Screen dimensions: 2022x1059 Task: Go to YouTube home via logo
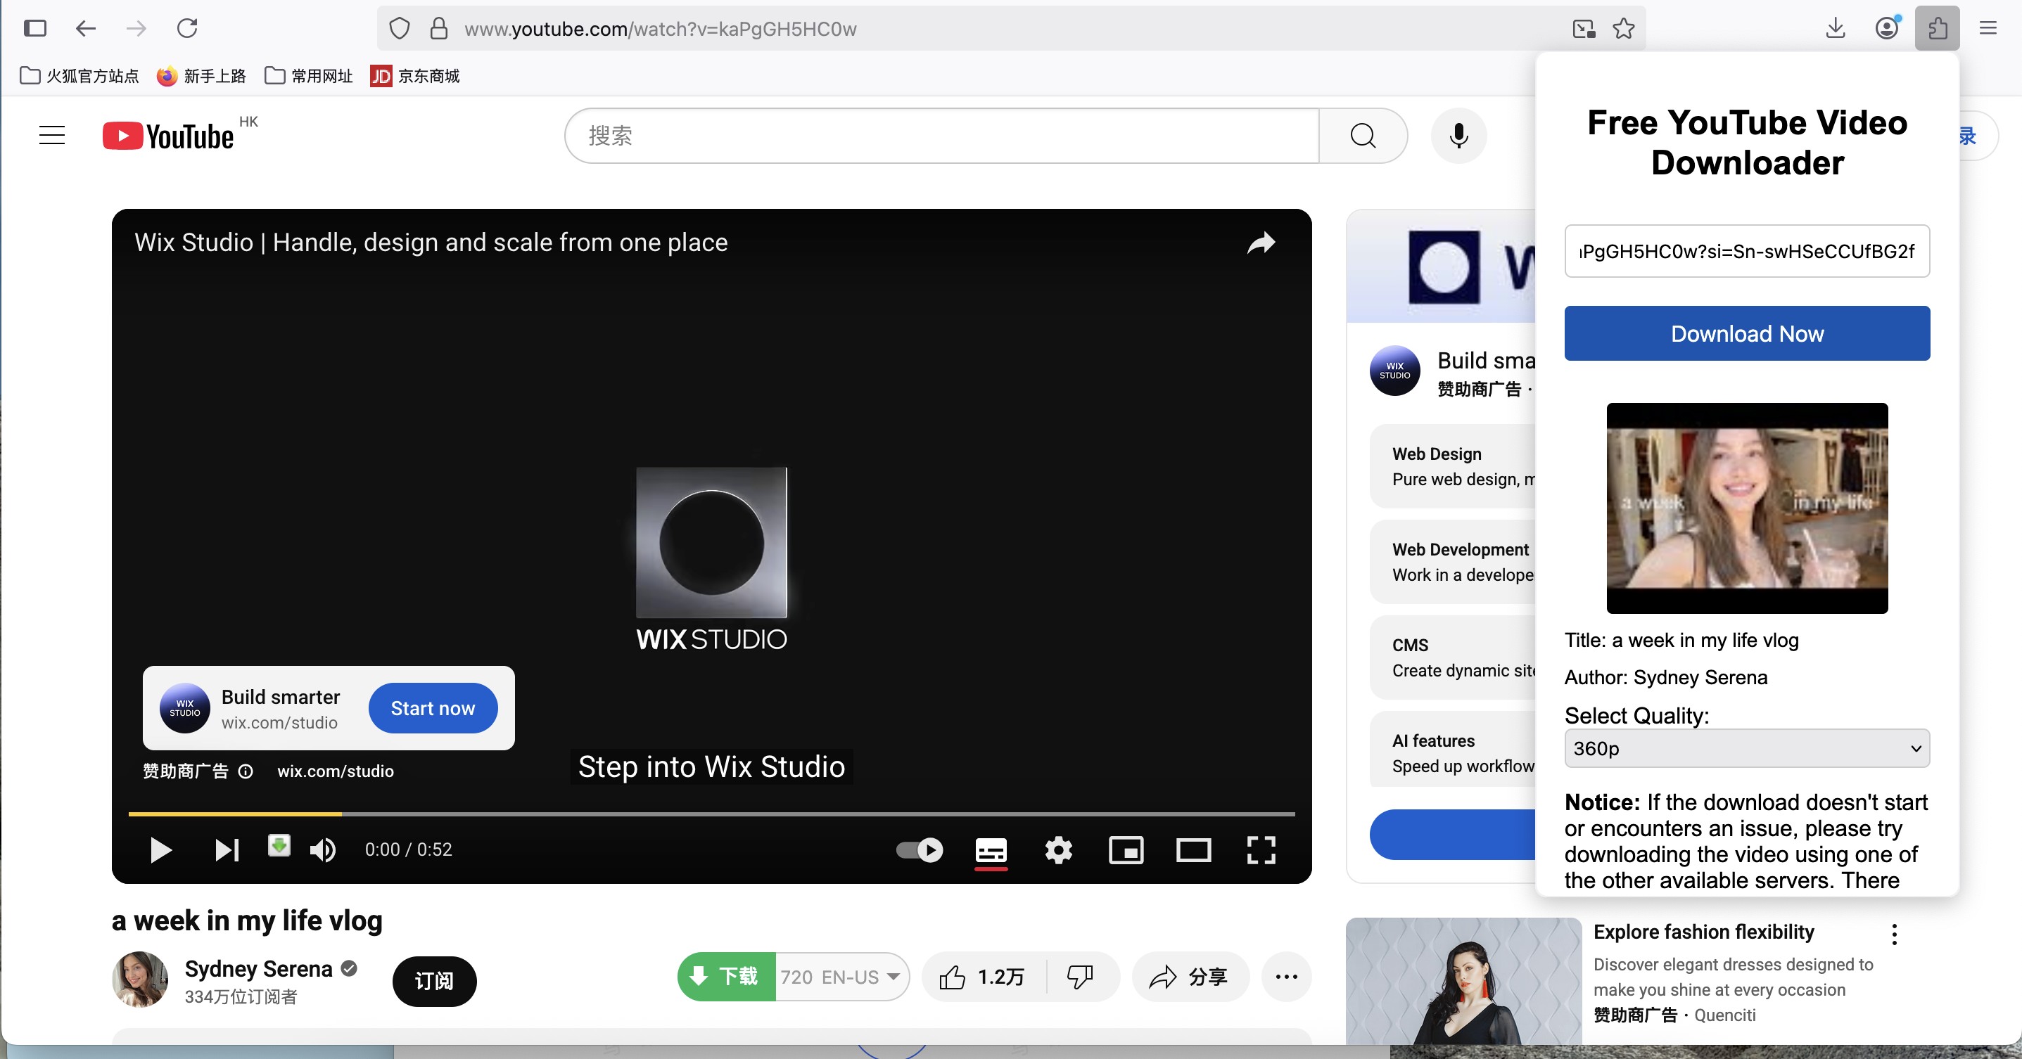[x=169, y=136]
